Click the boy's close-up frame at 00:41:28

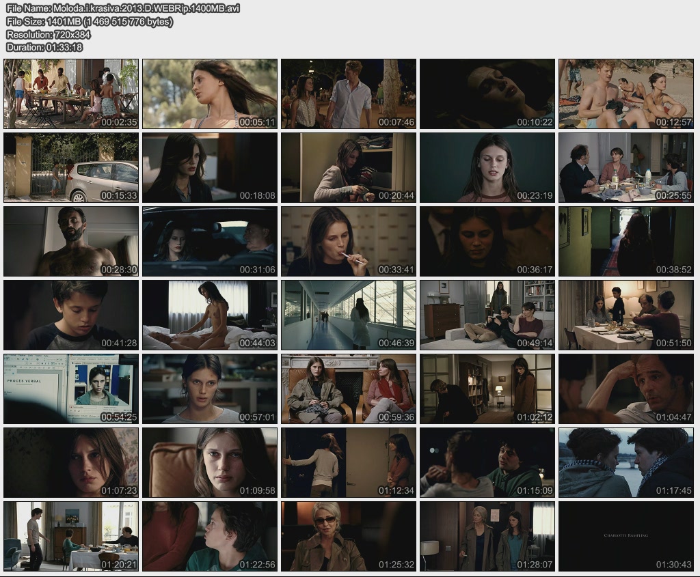click(71, 315)
